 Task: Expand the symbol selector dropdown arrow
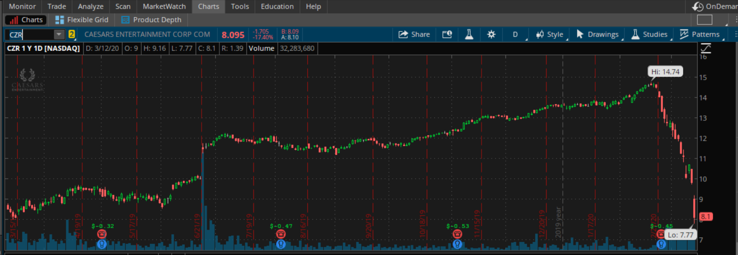[x=59, y=35]
